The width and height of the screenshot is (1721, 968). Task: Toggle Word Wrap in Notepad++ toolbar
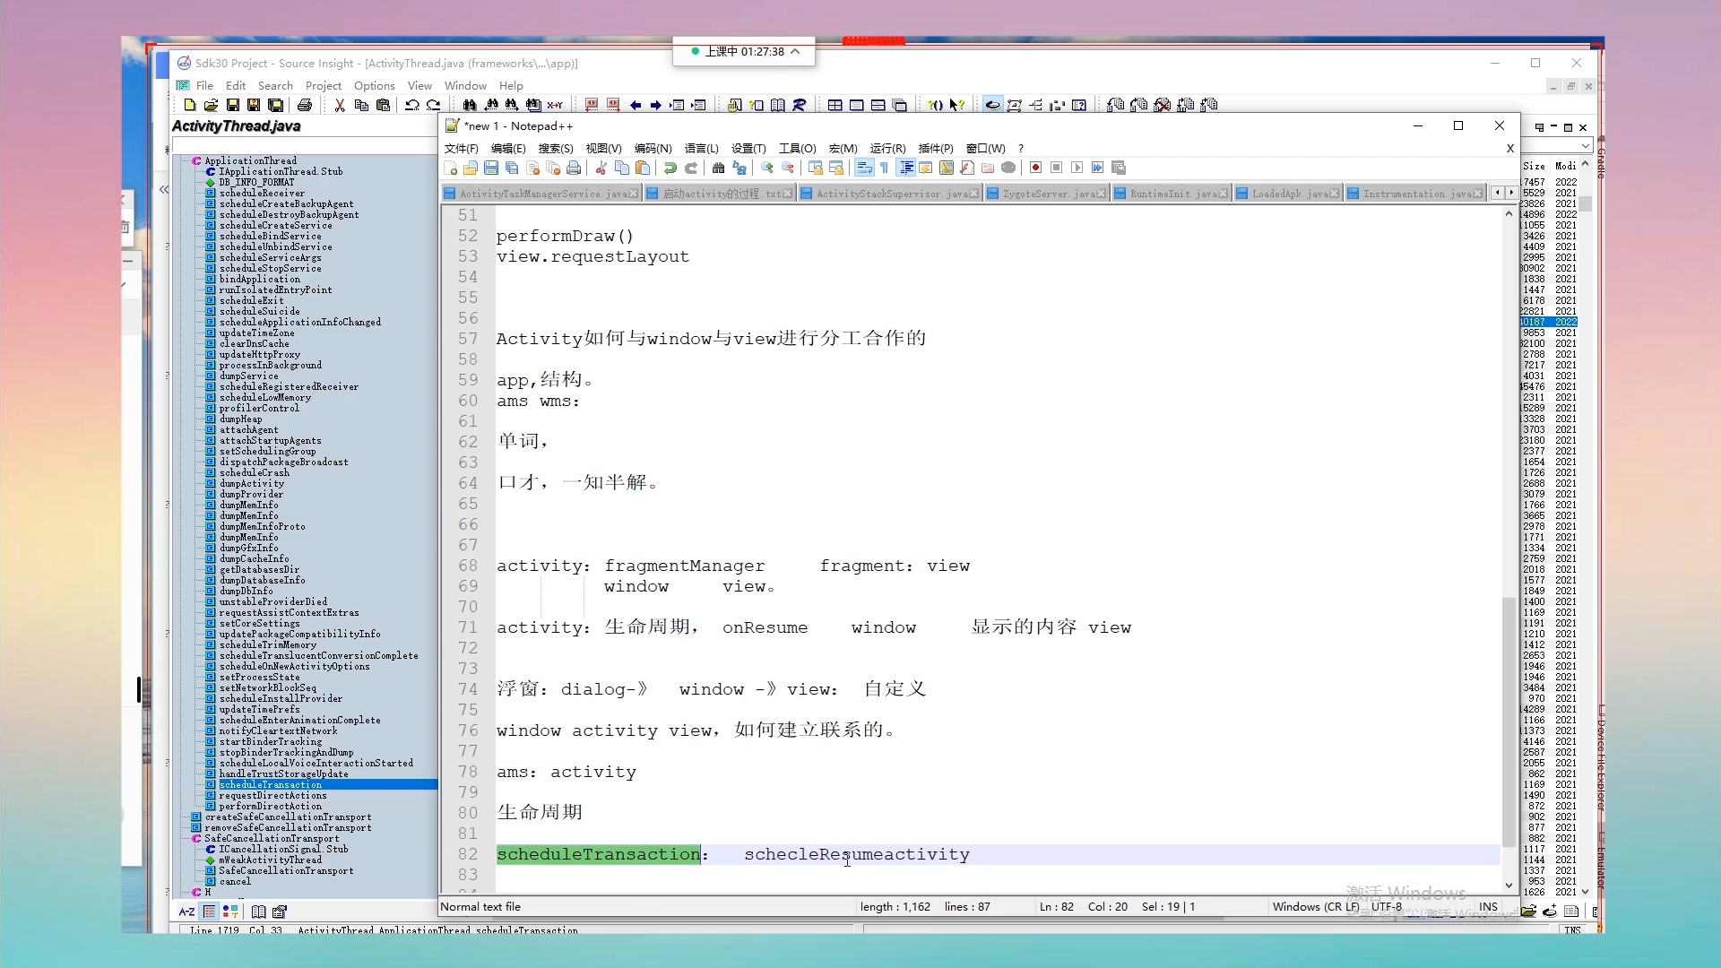coord(864,168)
